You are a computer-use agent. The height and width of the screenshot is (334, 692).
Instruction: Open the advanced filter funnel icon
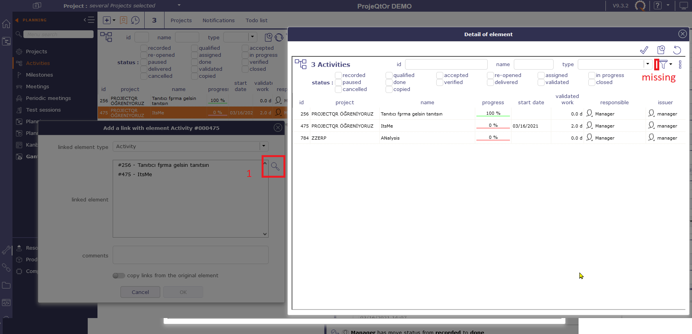tap(664, 64)
